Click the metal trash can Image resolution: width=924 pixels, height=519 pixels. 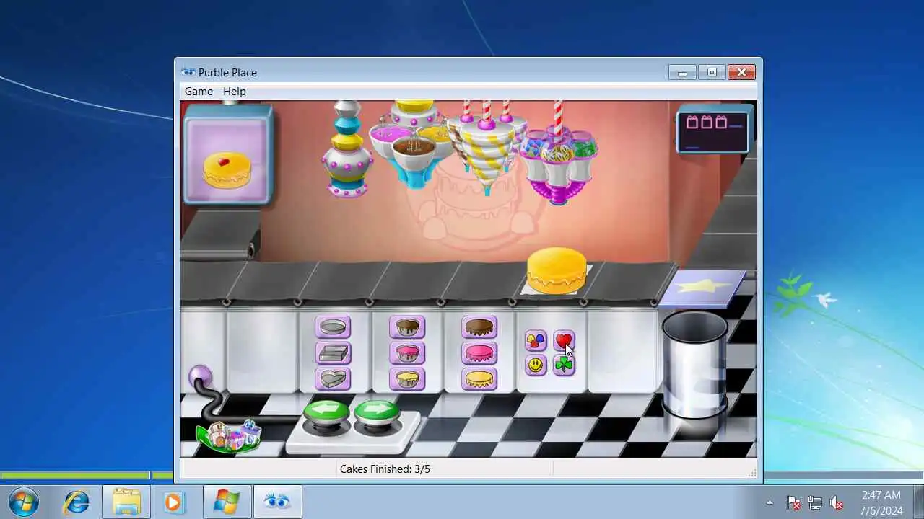(x=694, y=364)
